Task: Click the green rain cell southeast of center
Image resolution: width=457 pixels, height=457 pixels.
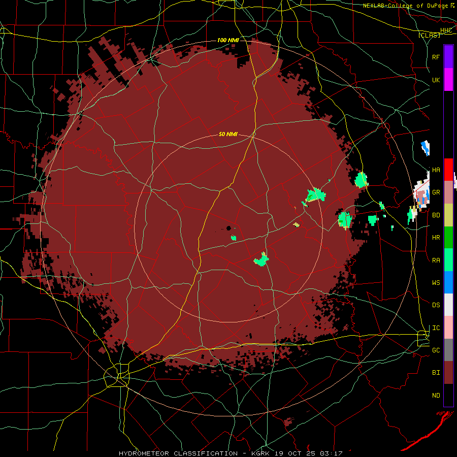Action: (261, 259)
